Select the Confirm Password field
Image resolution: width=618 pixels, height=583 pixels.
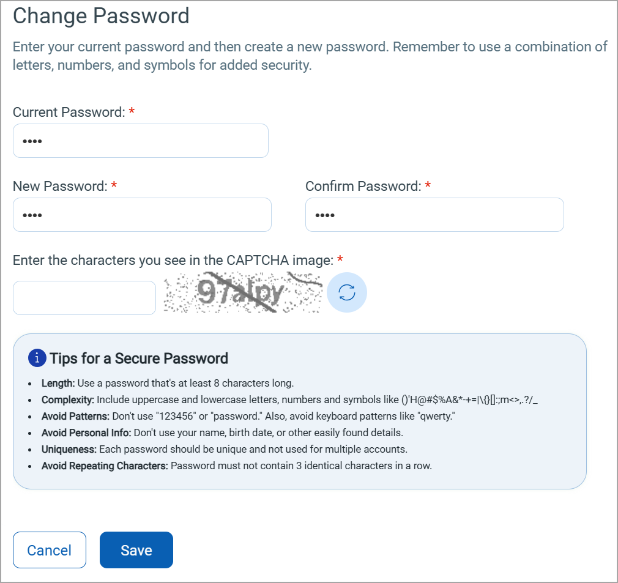[434, 215]
